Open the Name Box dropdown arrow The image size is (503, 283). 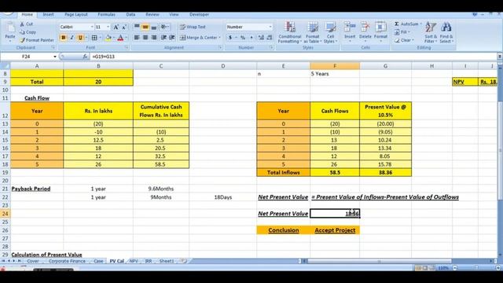(x=55, y=57)
